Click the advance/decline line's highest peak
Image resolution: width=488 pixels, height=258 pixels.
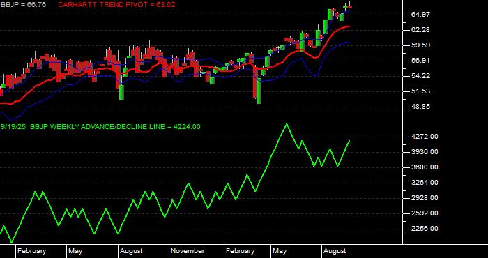point(287,124)
